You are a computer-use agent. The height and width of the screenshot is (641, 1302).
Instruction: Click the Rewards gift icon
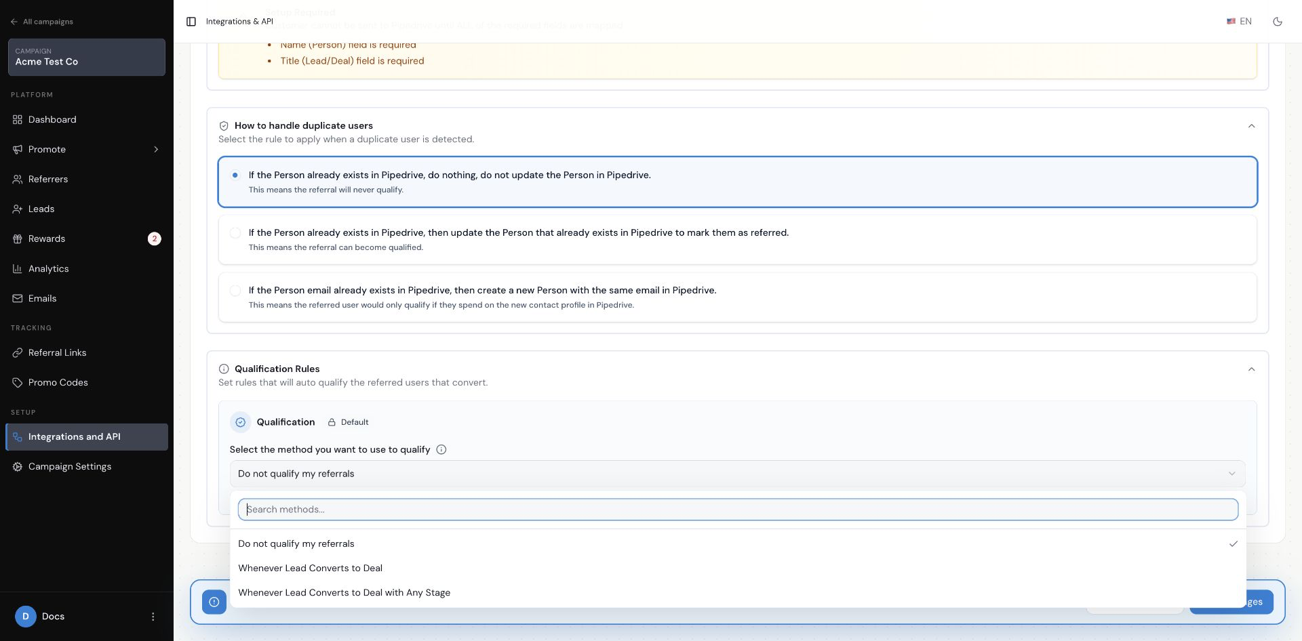(18, 239)
